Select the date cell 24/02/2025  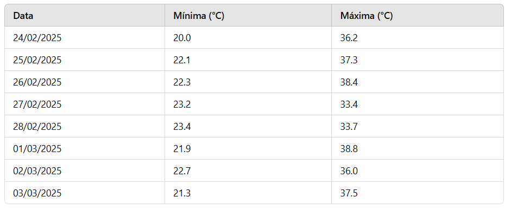pyautogui.click(x=37, y=38)
